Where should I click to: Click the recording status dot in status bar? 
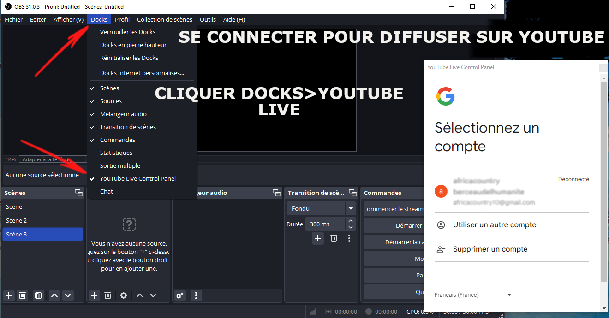369,312
